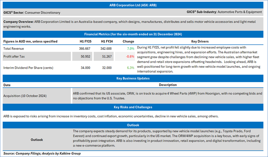Select the 'GICS® Sector: Consumer Discretionary' text
The image size is (268, 157).
[32, 13]
